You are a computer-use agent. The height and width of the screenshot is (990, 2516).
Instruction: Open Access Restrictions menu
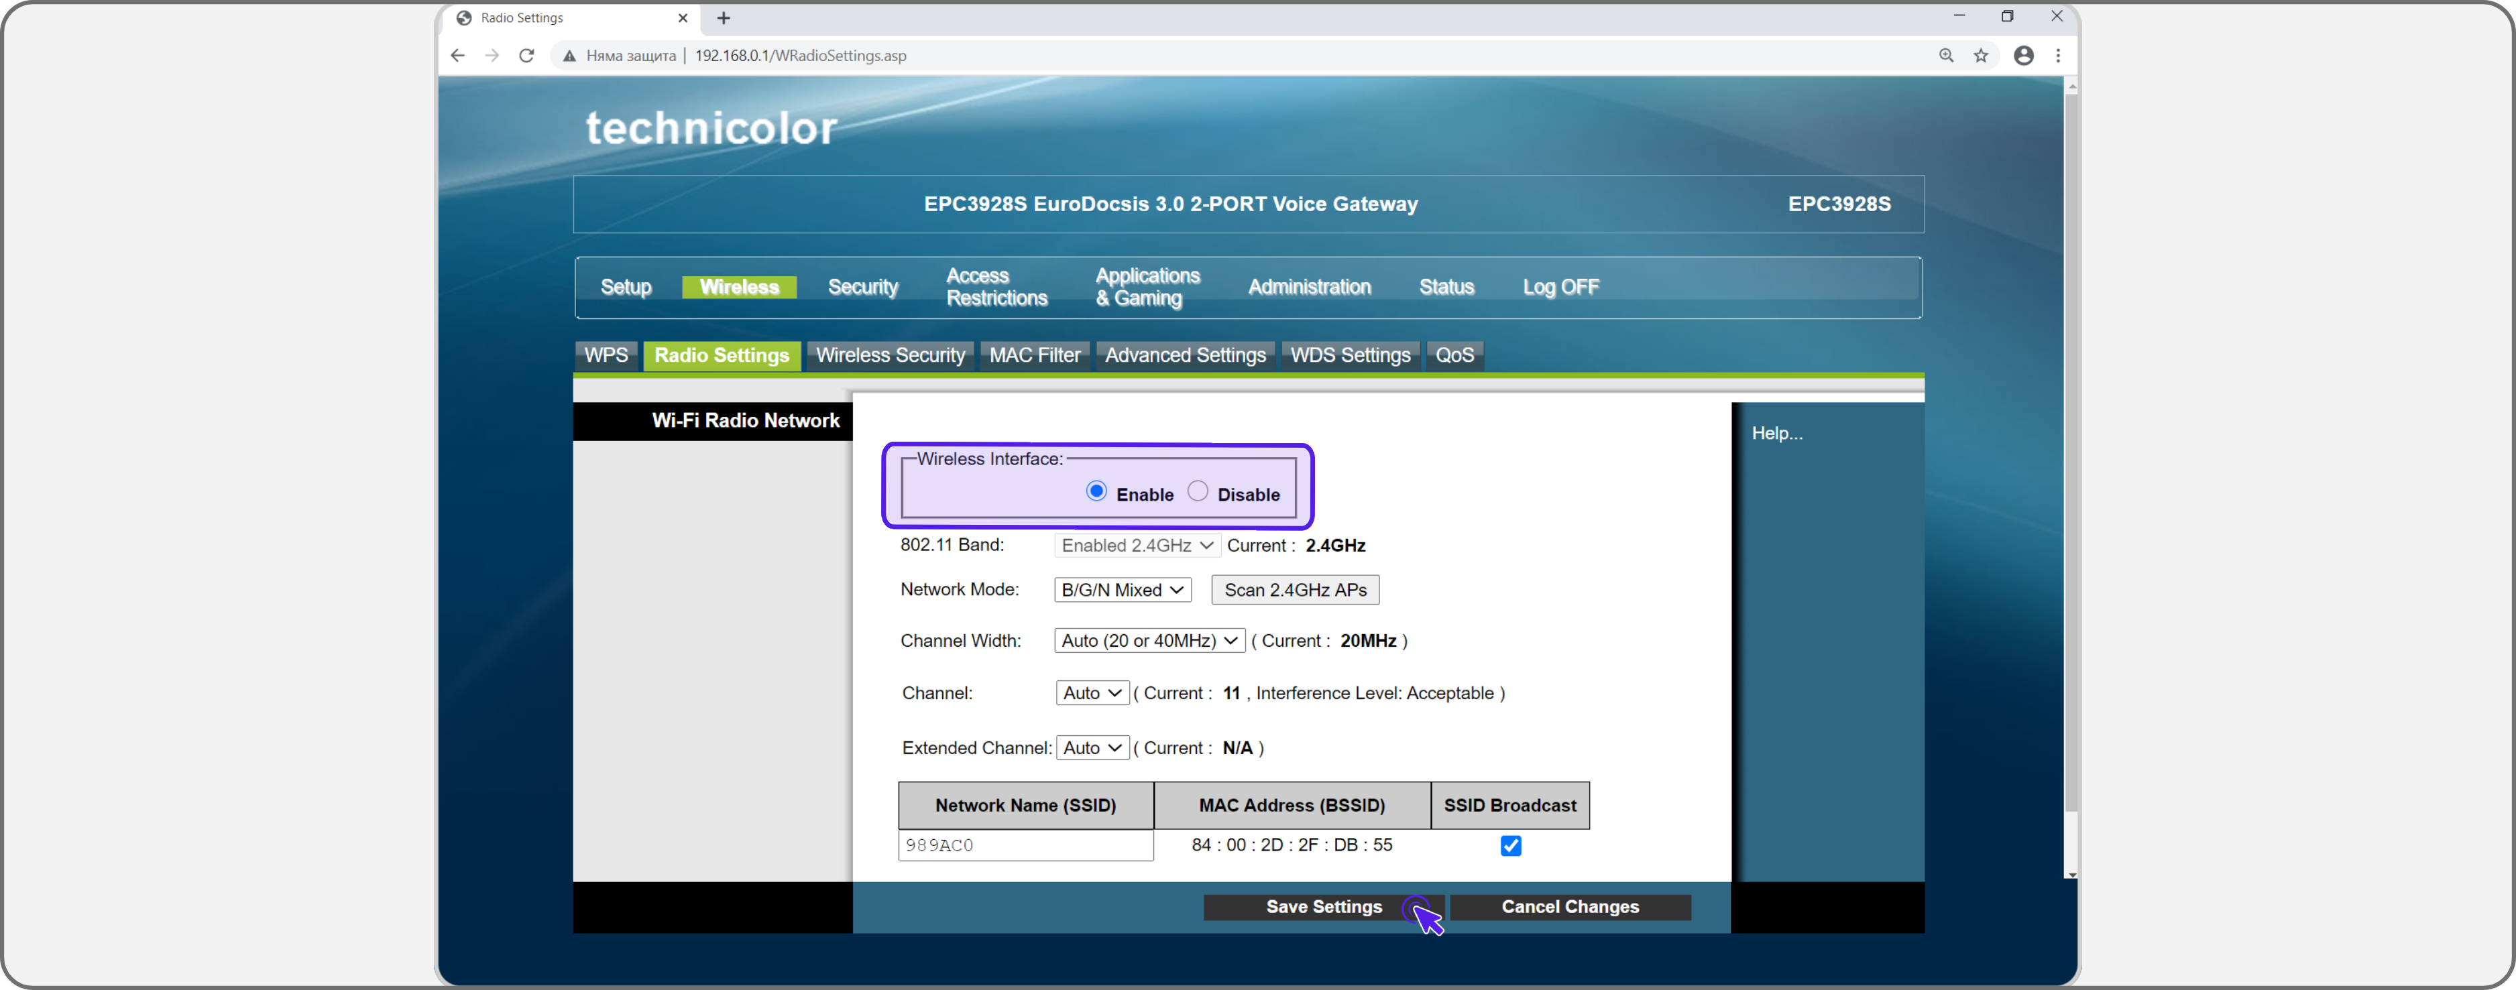(x=996, y=287)
